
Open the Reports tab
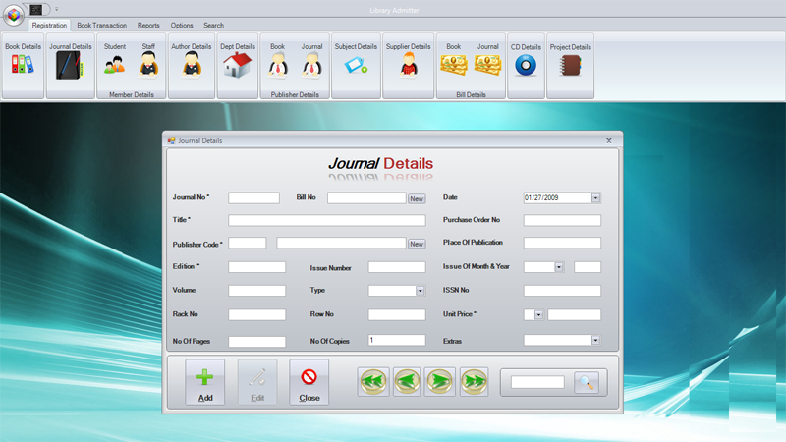[x=148, y=26]
